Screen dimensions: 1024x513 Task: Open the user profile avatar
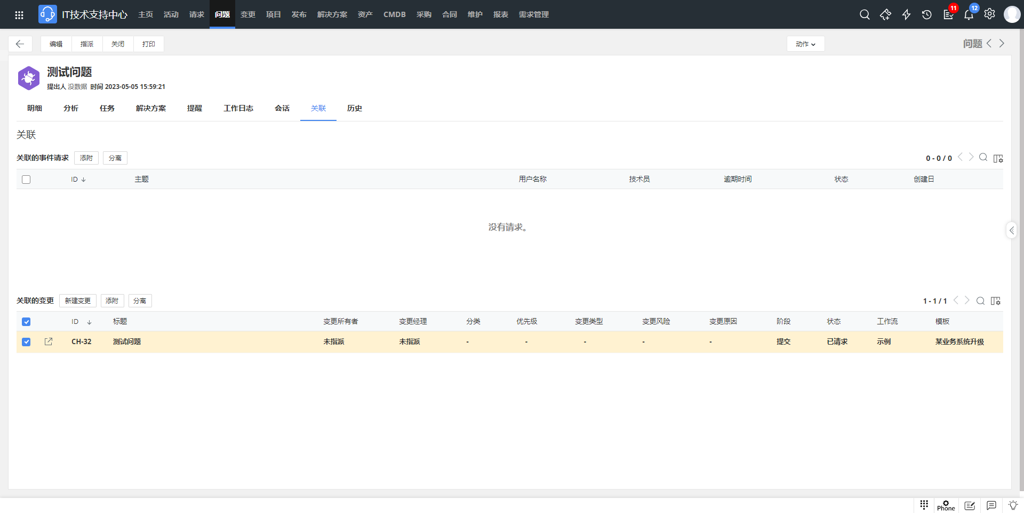pos(1012,14)
